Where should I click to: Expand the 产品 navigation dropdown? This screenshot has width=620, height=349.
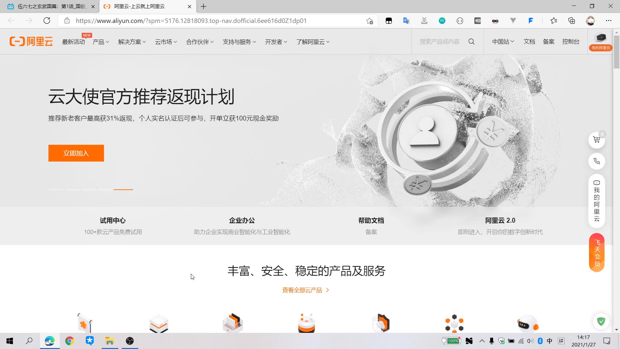pyautogui.click(x=101, y=42)
